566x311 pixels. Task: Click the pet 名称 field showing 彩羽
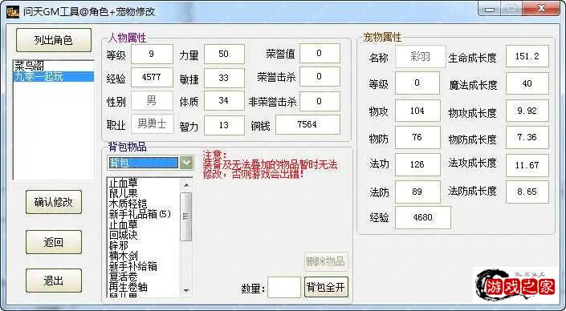[x=421, y=57]
